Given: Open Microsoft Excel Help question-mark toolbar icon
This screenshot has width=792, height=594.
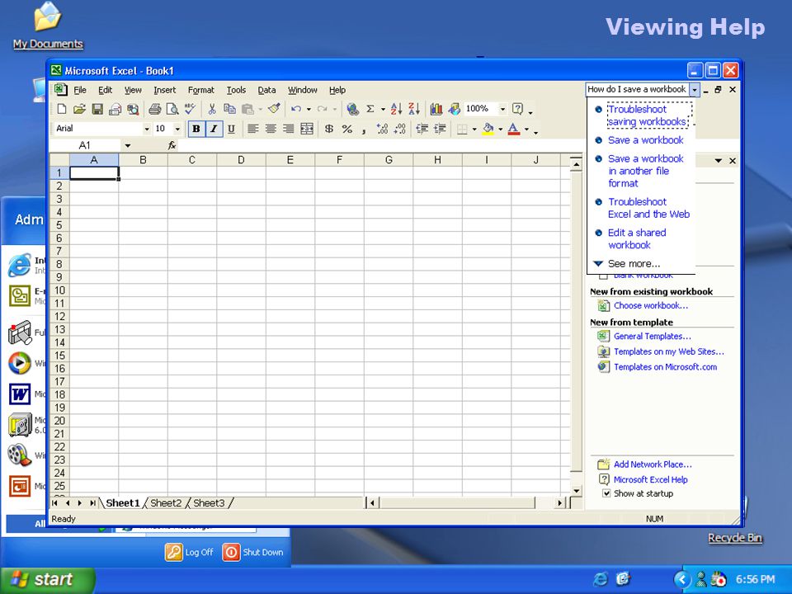Looking at the screenshot, I should point(517,109).
